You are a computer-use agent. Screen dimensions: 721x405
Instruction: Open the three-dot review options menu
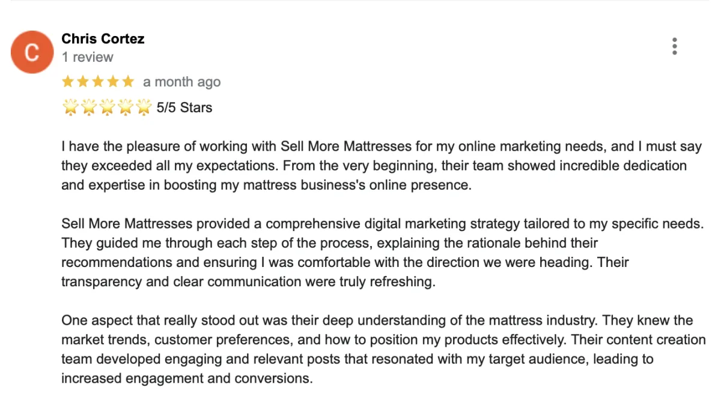coord(675,46)
